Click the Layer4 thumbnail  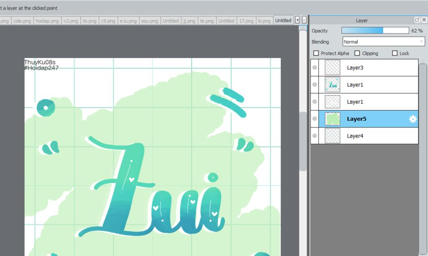[332, 136]
